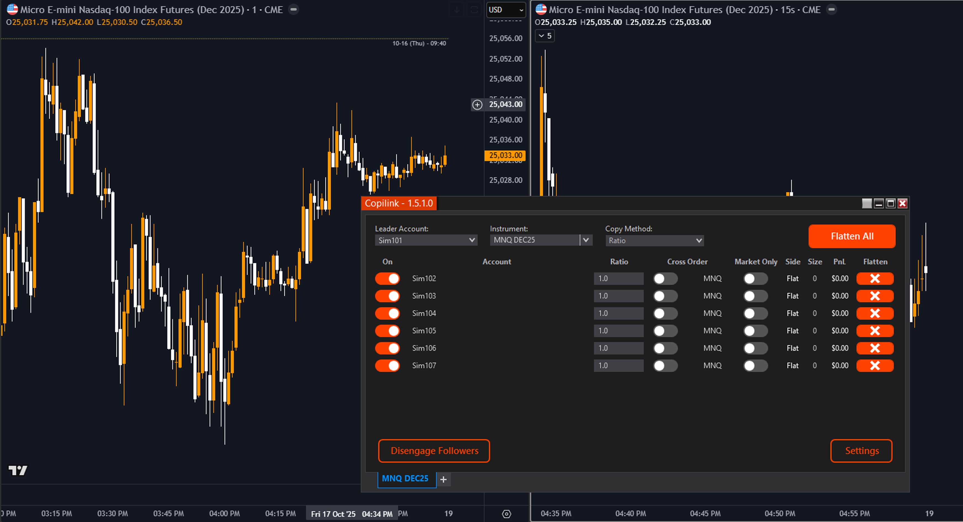Click the download arrow icon near the price scale
The image size is (963, 522).
pos(456,10)
